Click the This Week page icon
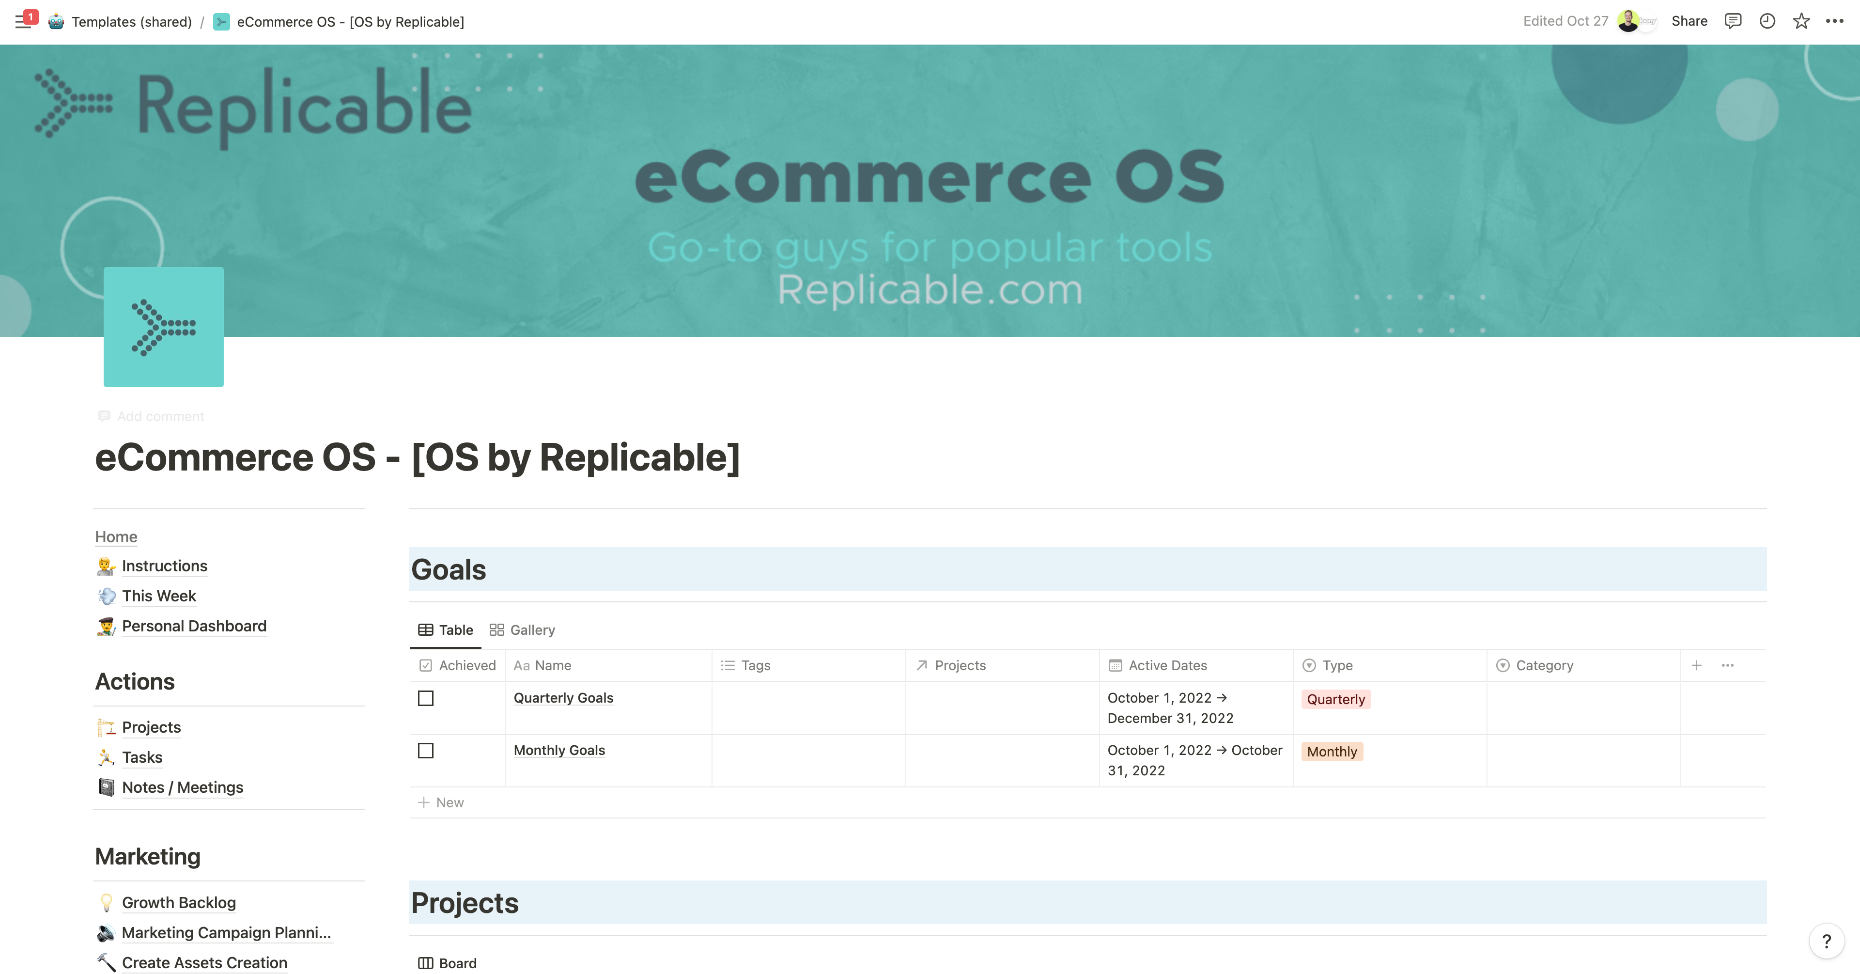The width and height of the screenshot is (1860, 974). coord(106,596)
